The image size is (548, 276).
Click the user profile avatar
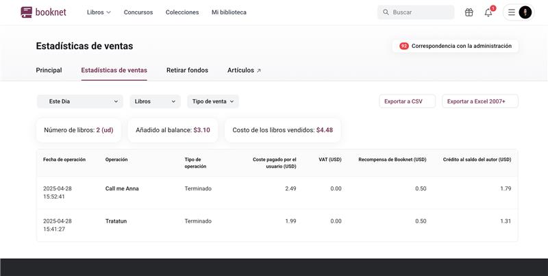525,12
